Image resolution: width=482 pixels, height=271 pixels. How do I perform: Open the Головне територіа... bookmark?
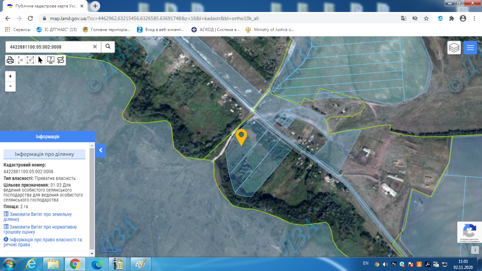click(x=107, y=29)
